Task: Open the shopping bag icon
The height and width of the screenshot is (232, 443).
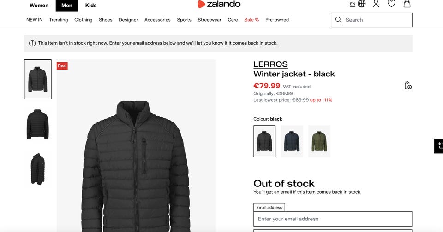Action: pos(407,4)
